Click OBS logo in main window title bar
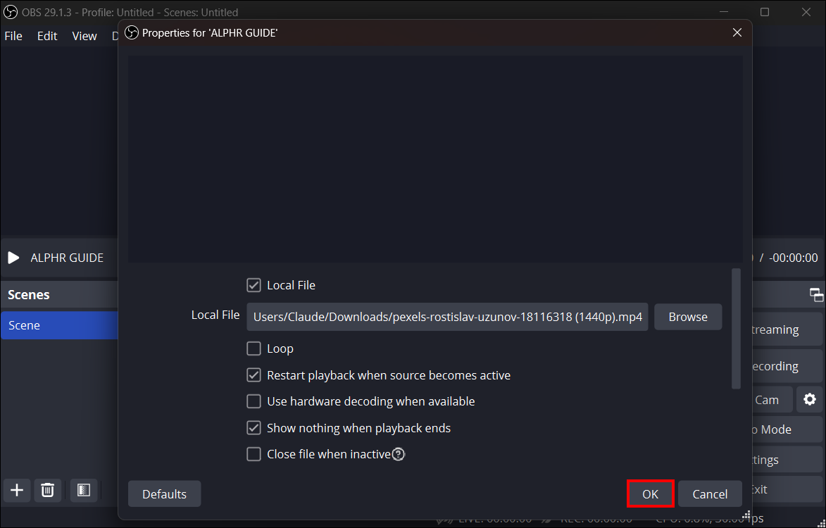 (x=11, y=11)
